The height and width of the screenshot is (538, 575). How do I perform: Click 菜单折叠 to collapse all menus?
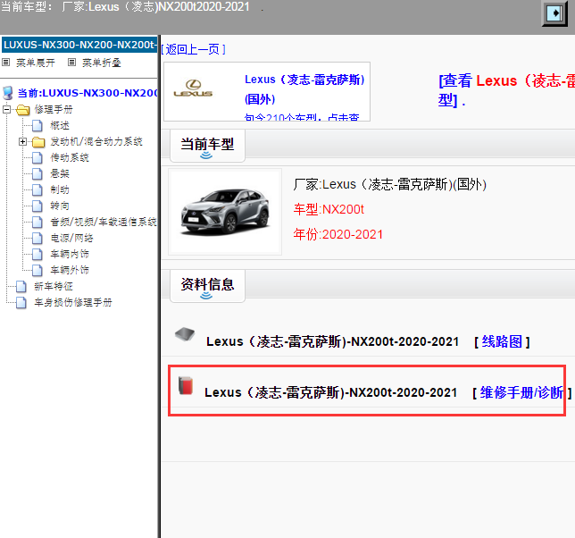click(x=102, y=63)
